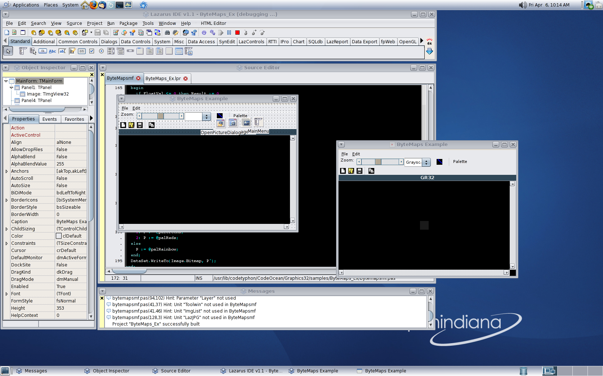Open the dropdown arrow beside Open toolbar icon
The width and height of the screenshot is (603, 376).
(x=91, y=32)
